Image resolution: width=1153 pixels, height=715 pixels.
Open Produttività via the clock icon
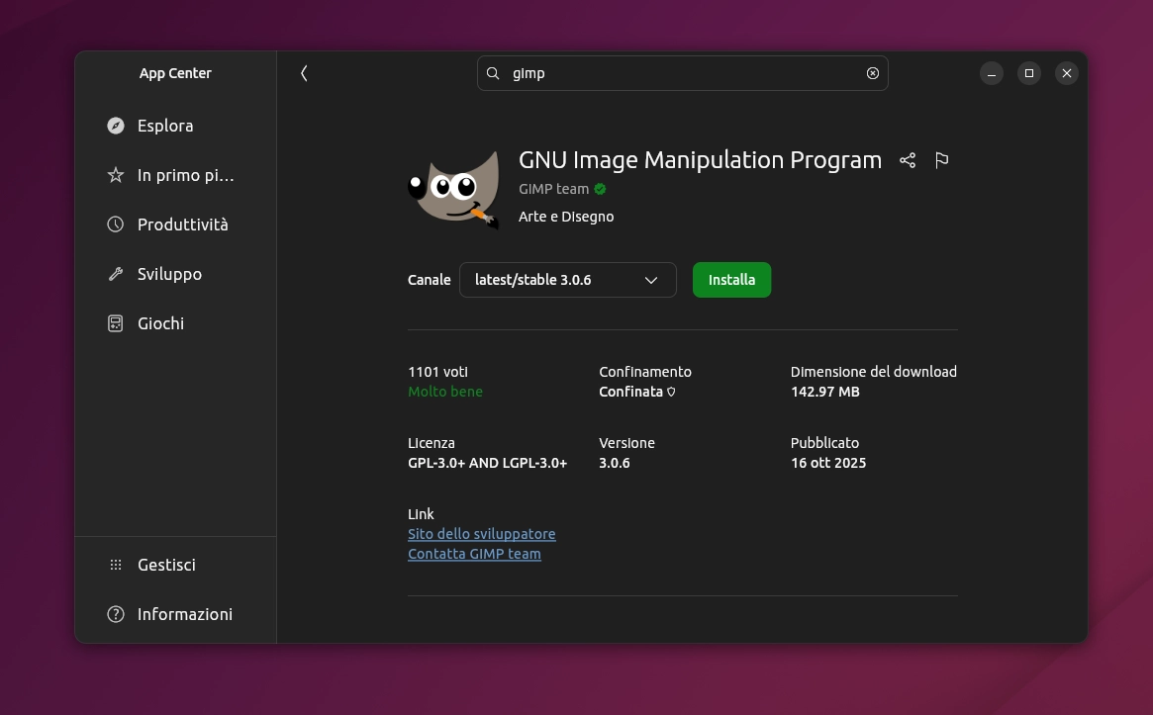[116, 224]
